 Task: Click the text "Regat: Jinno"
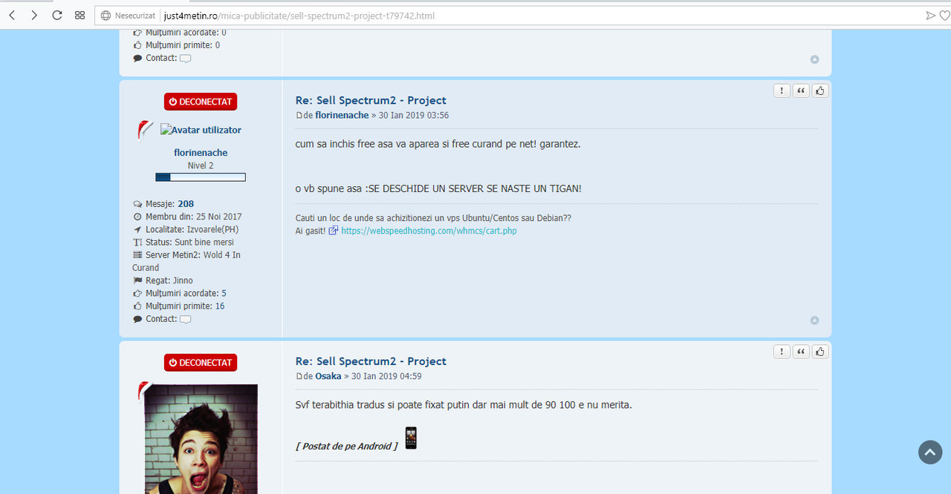[x=169, y=280]
